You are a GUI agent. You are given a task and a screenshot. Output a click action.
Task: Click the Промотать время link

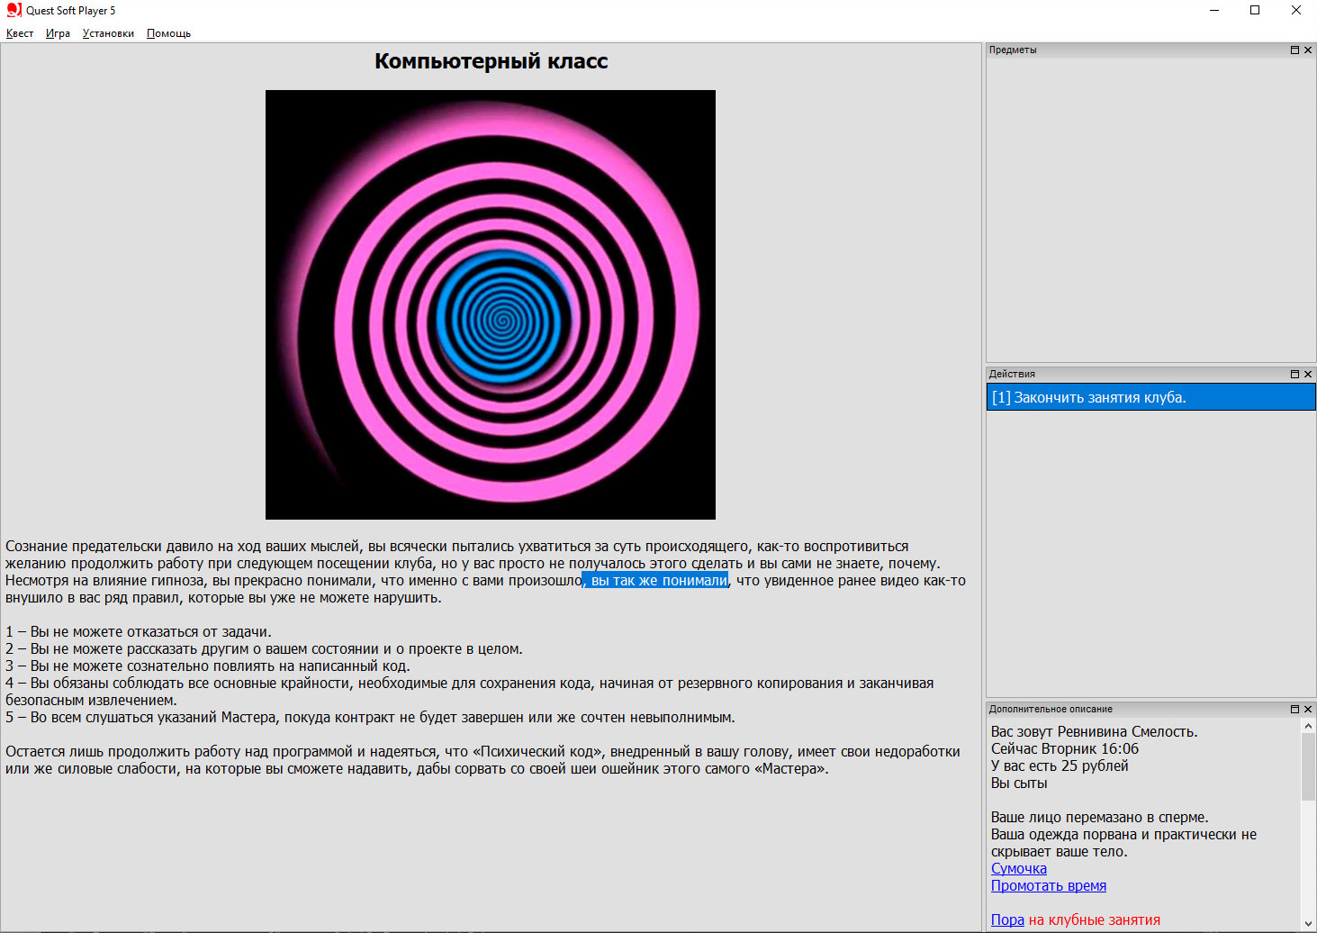1048,885
